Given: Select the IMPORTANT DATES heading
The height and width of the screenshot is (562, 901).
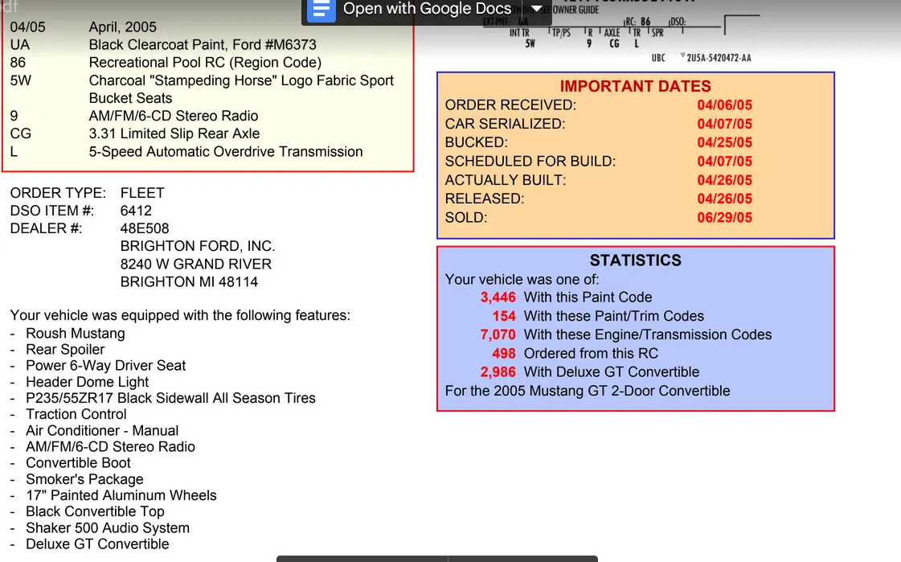Looking at the screenshot, I should (x=636, y=86).
